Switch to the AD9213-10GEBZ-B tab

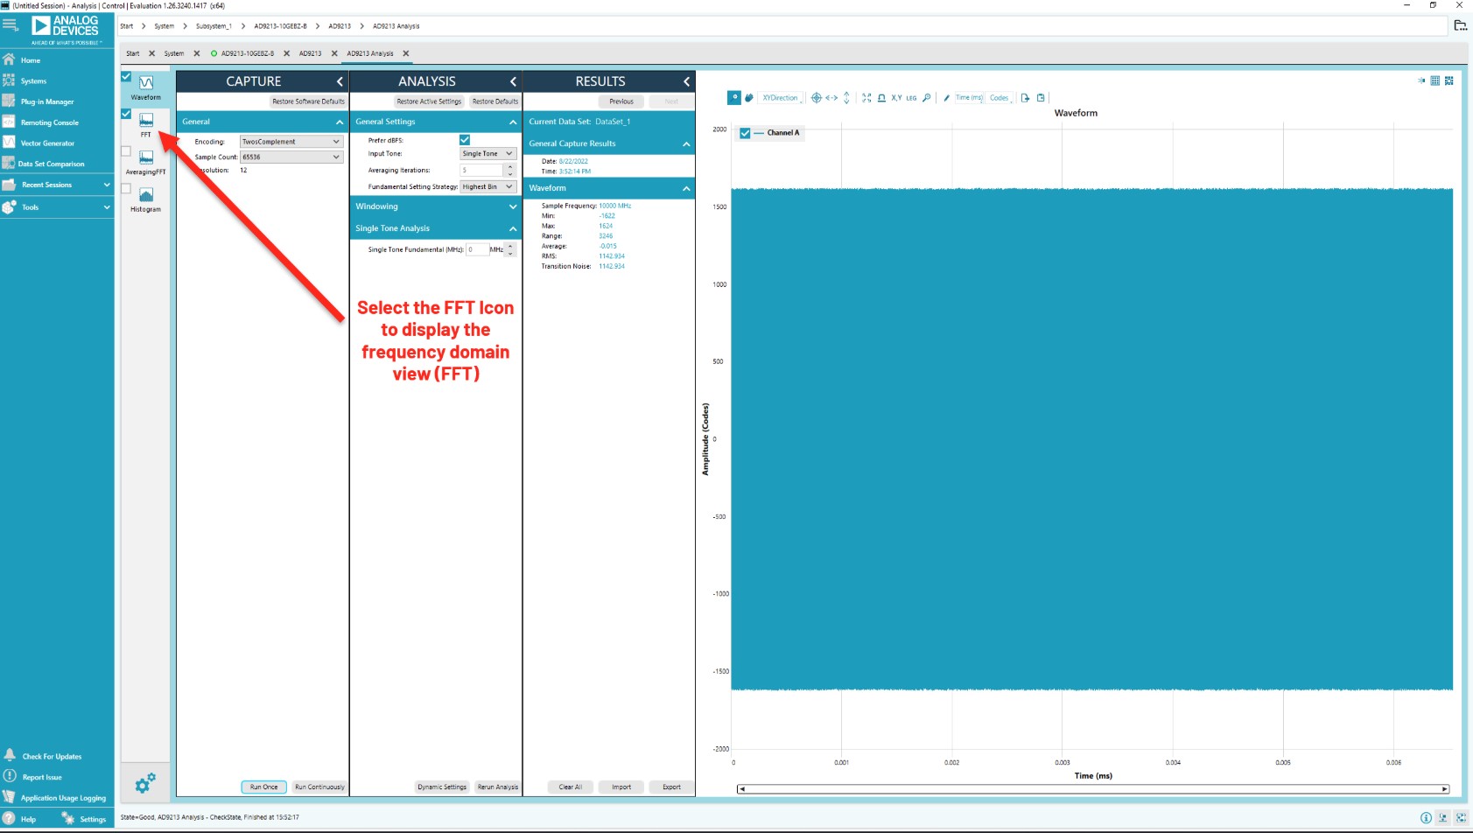coord(246,53)
